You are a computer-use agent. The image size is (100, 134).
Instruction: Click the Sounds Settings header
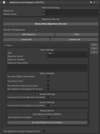[47, 94]
